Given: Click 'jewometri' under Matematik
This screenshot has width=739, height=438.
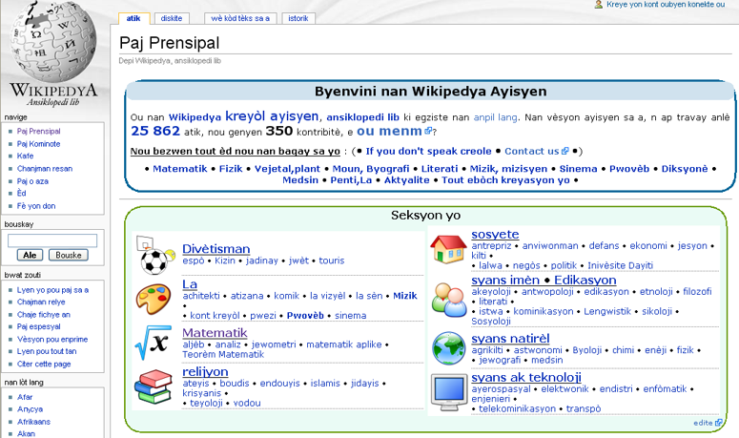Looking at the screenshot, I should pyautogui.click(x=274, y=344).
